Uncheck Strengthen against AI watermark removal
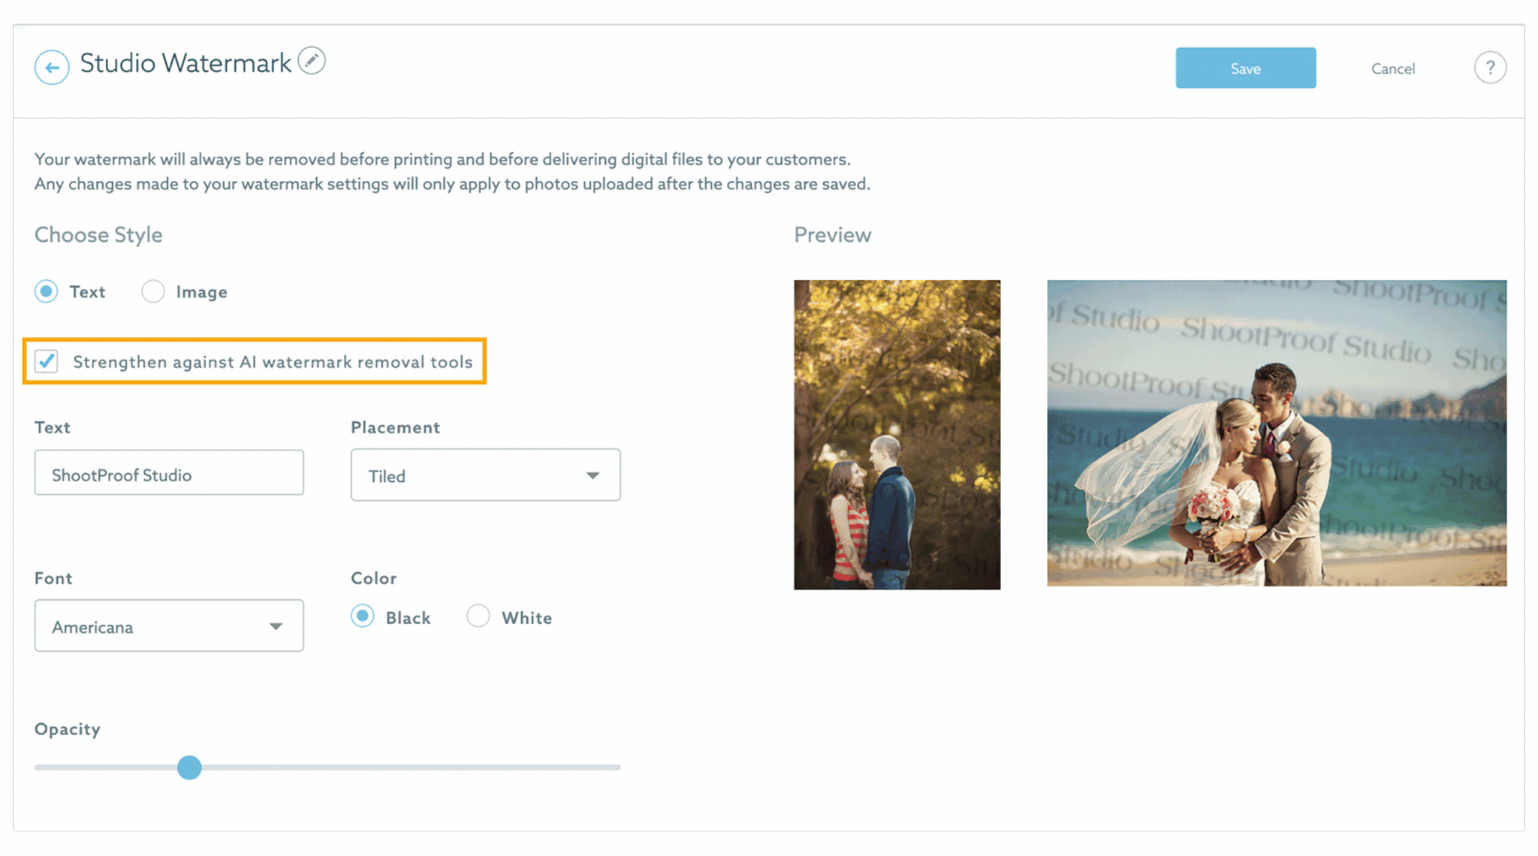 click(47, 361)
